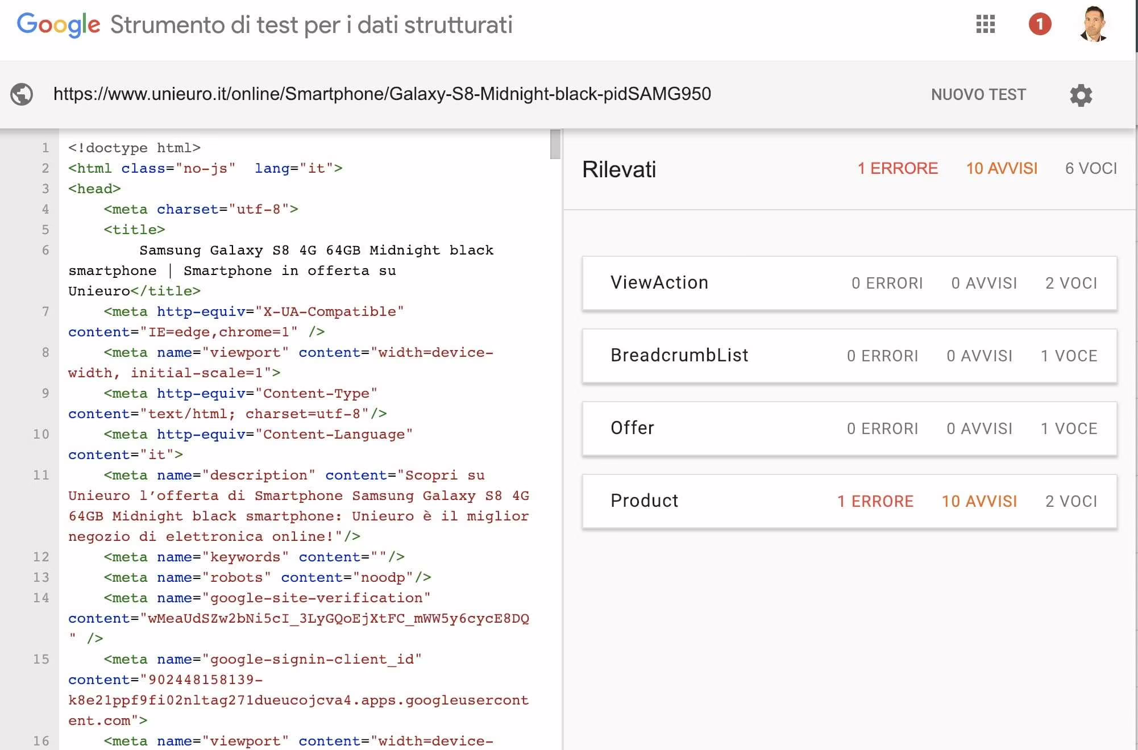The height and width of the screenshot is (750, 1138).
Task: Open the Google apps grid icon
Action: click(x=986, y=24)
